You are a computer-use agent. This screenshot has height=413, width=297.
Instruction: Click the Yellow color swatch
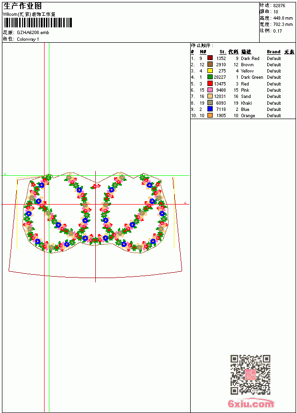pos(210,71)
